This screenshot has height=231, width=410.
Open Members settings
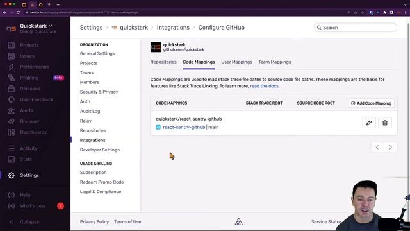click(x=90, y=83)
